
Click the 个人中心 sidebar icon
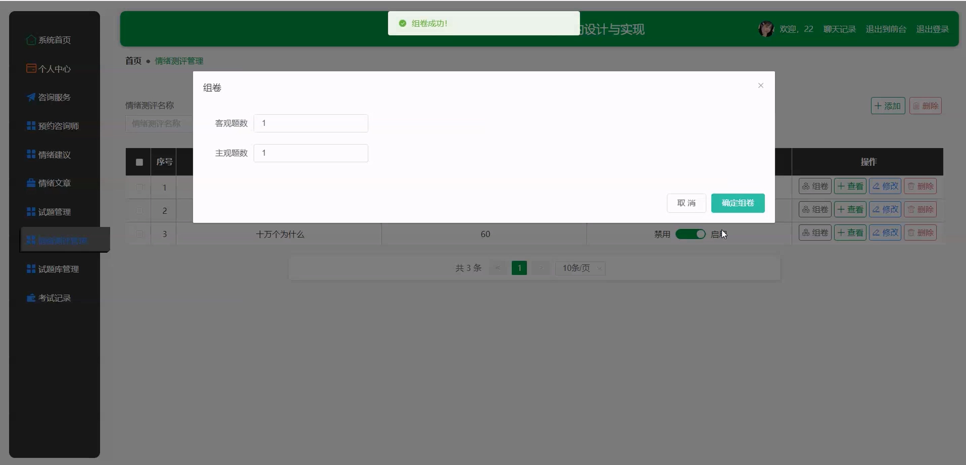point(31,68)
